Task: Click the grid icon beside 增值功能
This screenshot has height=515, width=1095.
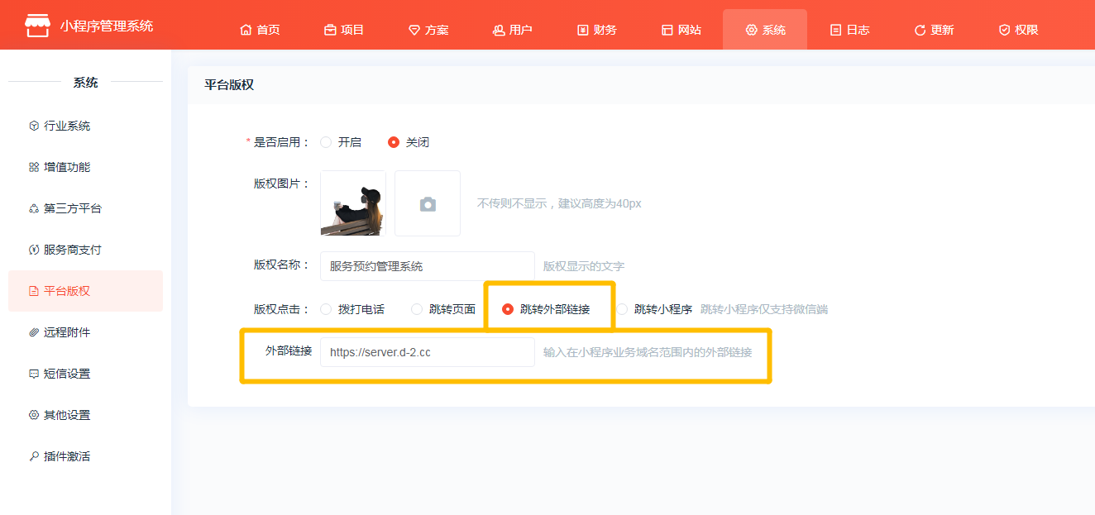Action: [34, 167]
